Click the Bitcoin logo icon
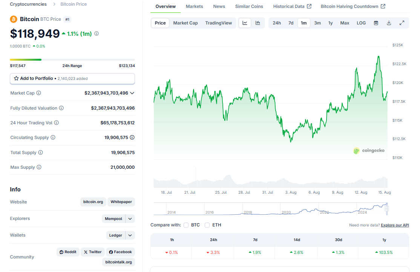This screenshot has width=420, height=272. click(x=14, y=19)
